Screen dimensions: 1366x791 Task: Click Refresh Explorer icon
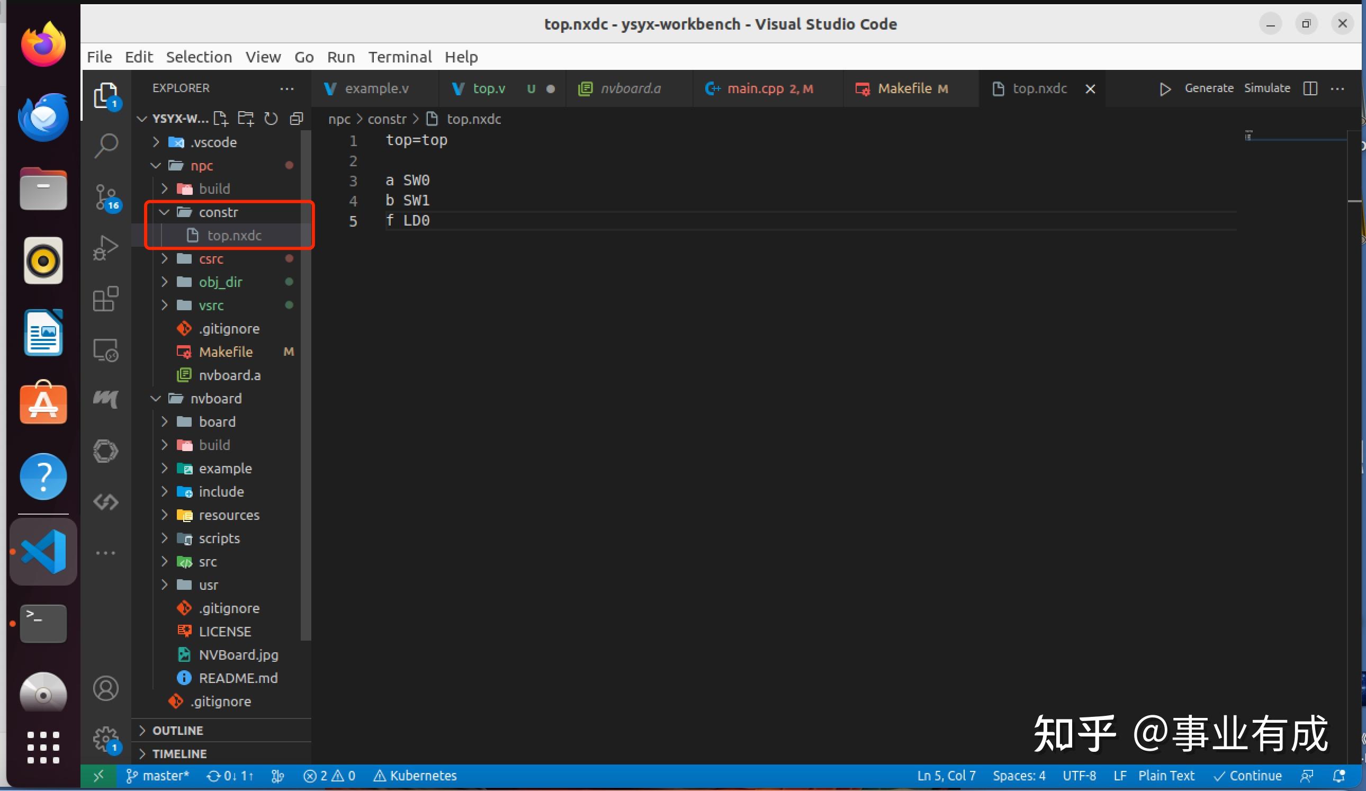coord(271,119)
